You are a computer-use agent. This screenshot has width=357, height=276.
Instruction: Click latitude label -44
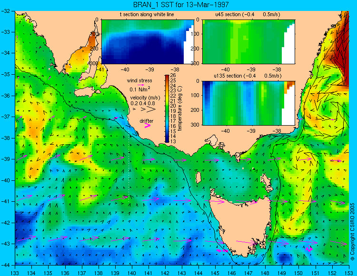[6, 265]
